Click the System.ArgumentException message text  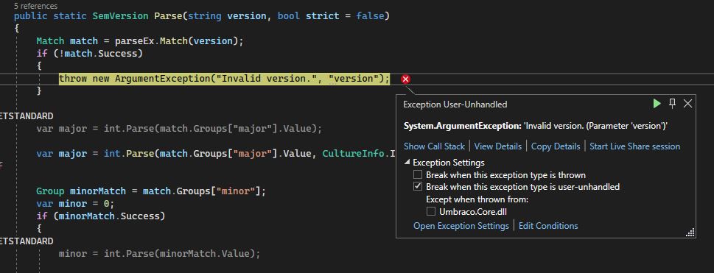tap(535, 126)
